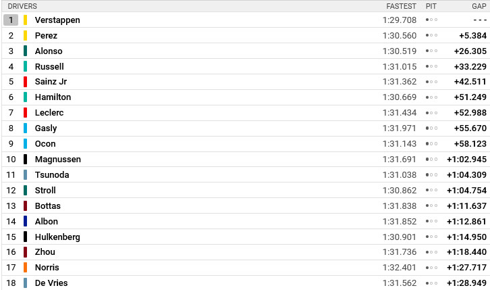Click the PIT column header
Image resolution: width=490 pixels, height=290 pixels.
click(x=431, y=6)
